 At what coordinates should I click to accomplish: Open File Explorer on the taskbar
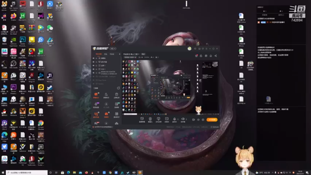74,173
